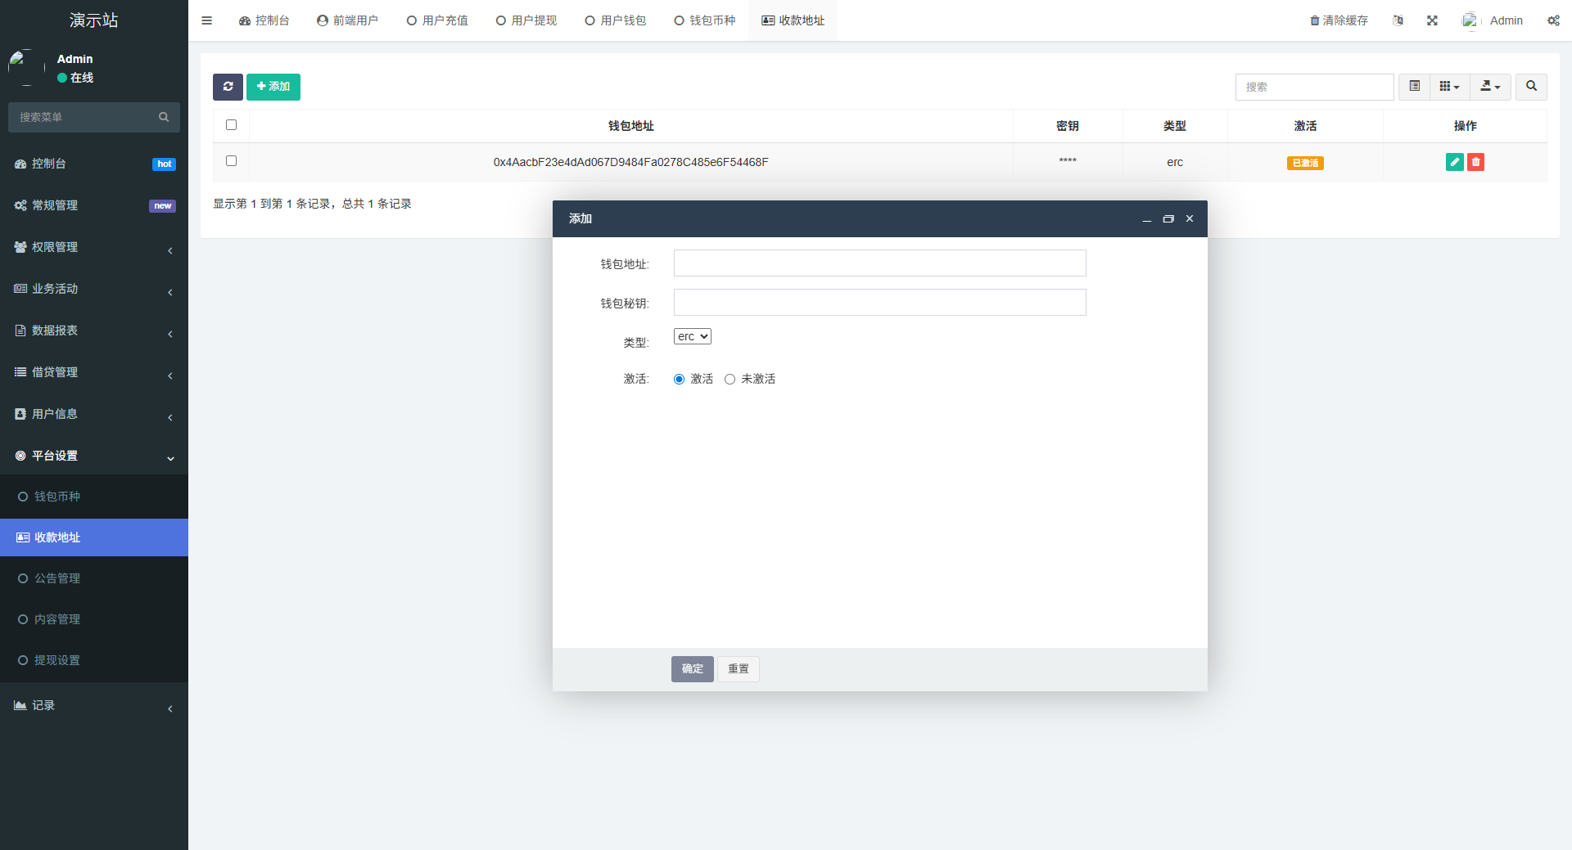1572x850 pixels.
Task: Expand the 权限管理 sidebar section
Action: (94, 247)
